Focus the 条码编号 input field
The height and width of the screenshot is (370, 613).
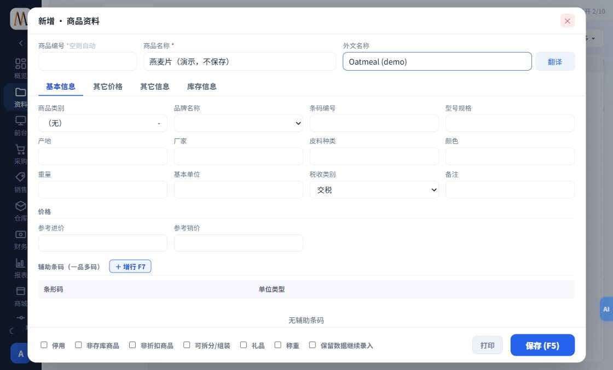click(x=374, y=123)
